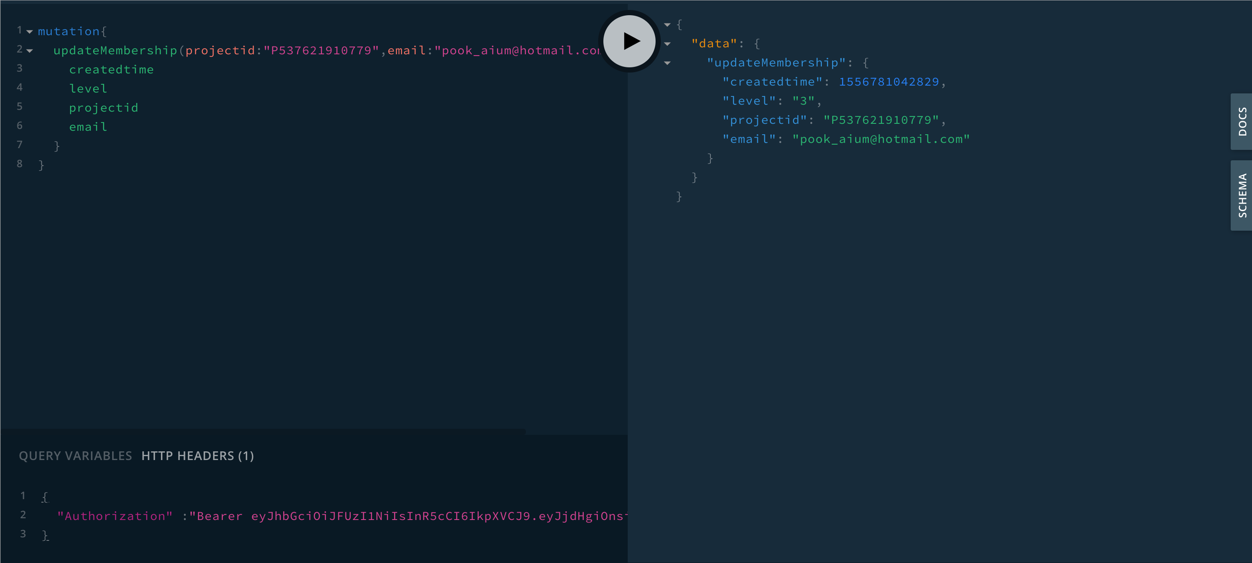Click the createdtime field in the query
Image resolution: width=1252 pixels, height=563 pixels.
tap(111, 70)
